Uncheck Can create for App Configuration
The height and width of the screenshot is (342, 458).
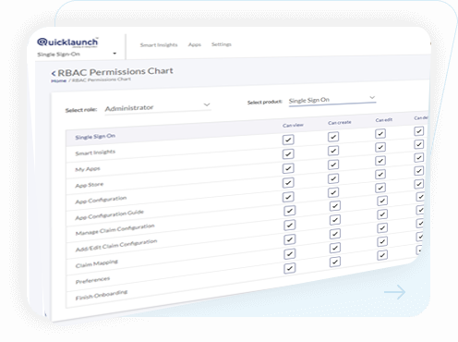(333, 178)
